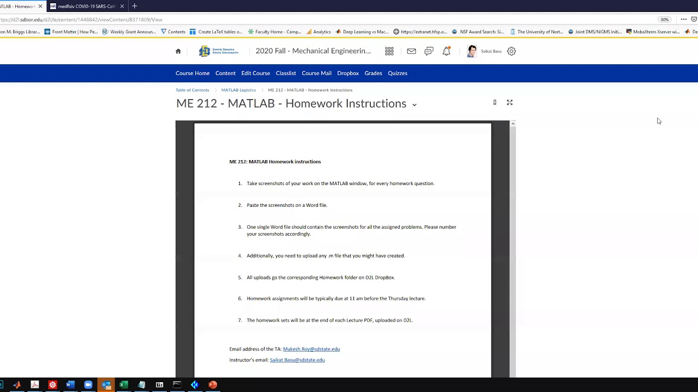Screen dimensions: 698x392
Task: Close the MATLAB Homework browser tab
Action: point(40,6)
